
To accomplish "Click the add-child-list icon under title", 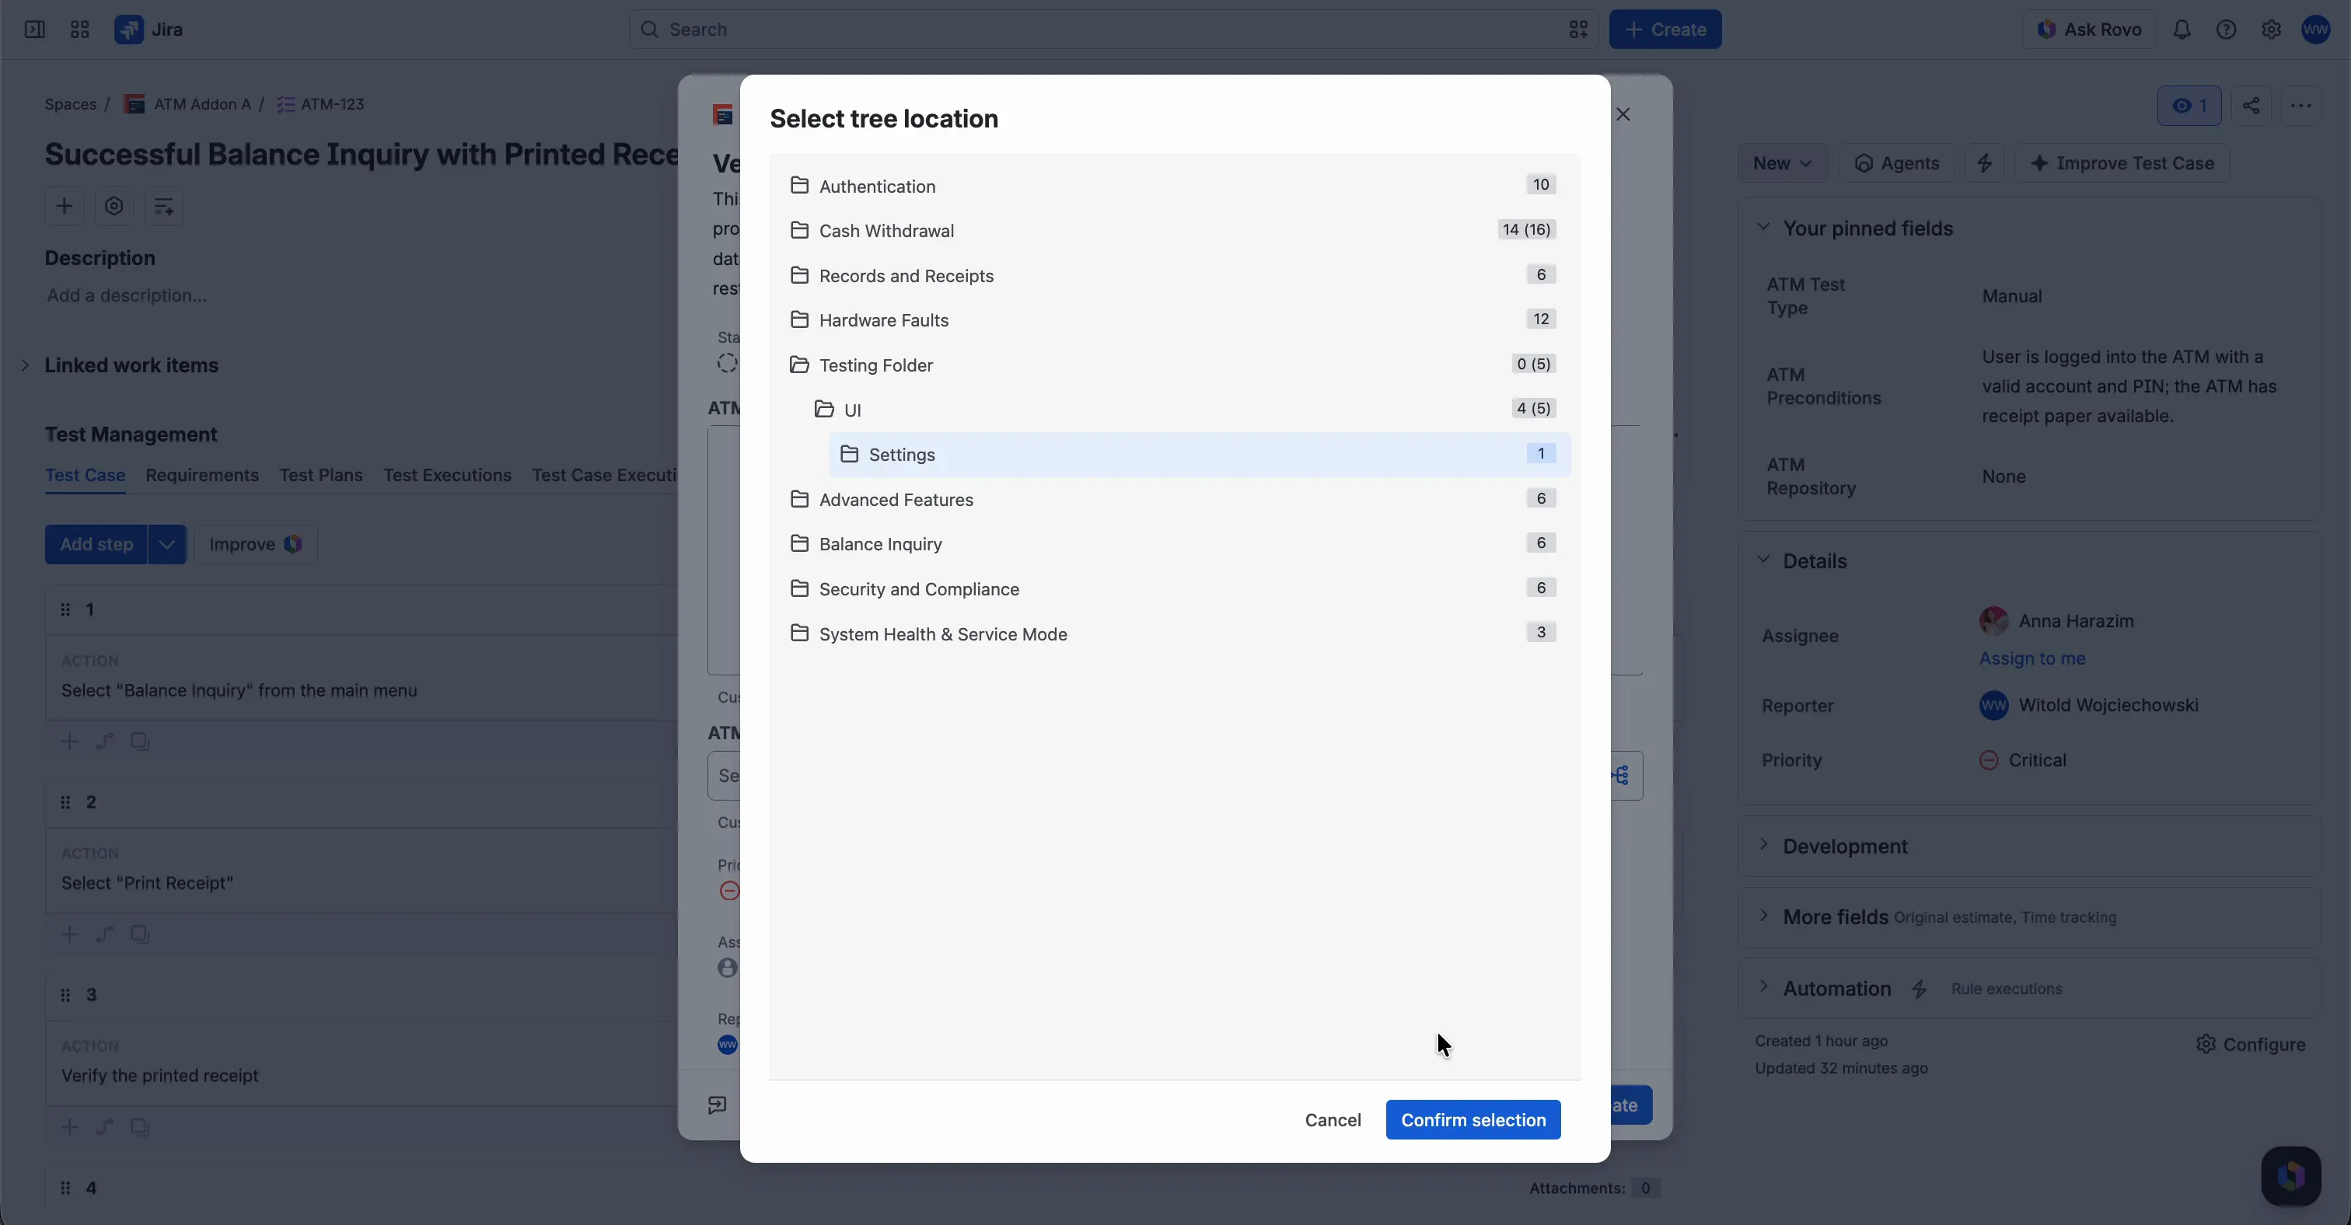I will [x=164, y=206].
